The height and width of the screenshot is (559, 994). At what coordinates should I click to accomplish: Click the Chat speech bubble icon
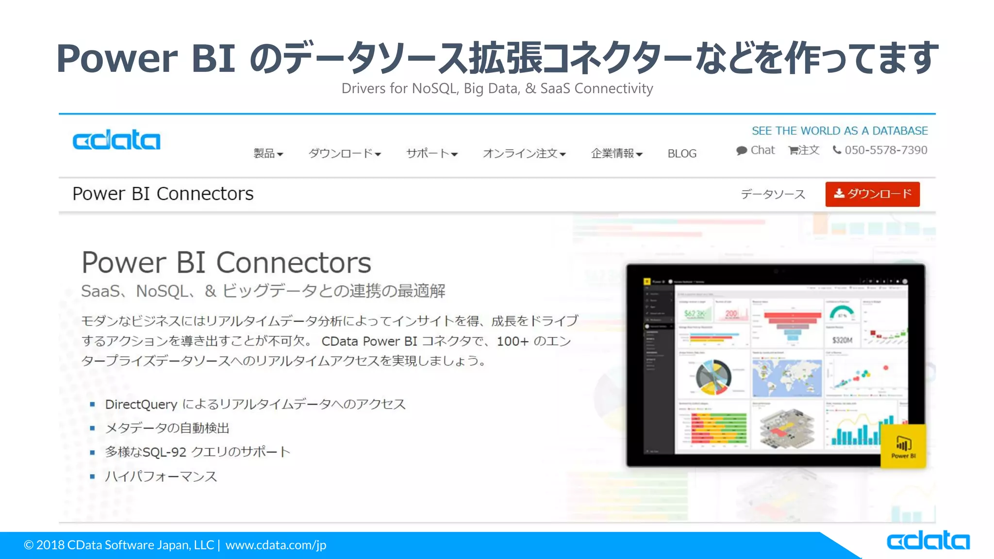[x=742, y=150]
